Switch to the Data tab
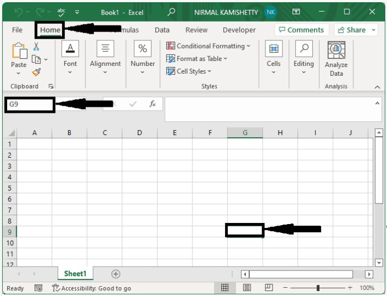 (162, 30)
